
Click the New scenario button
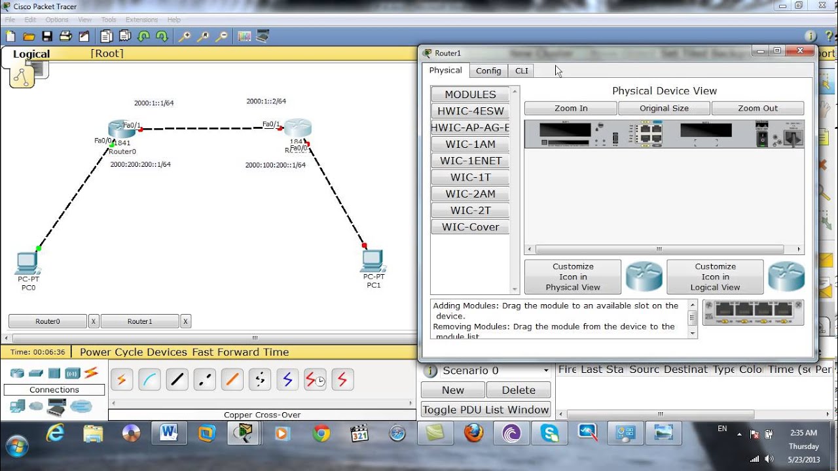click(x=453, y=390)
